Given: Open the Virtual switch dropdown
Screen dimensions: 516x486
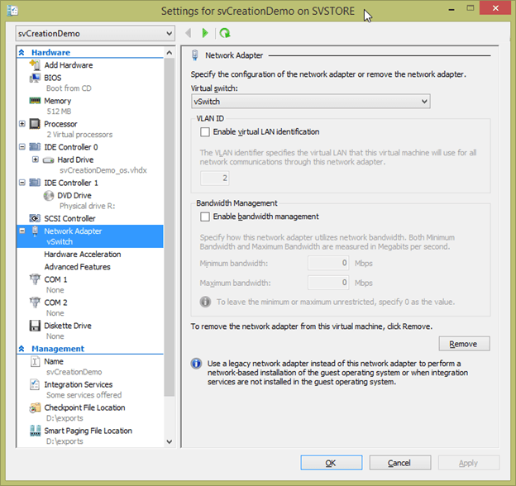Looking at the screenshot, I should pos(310,102).
